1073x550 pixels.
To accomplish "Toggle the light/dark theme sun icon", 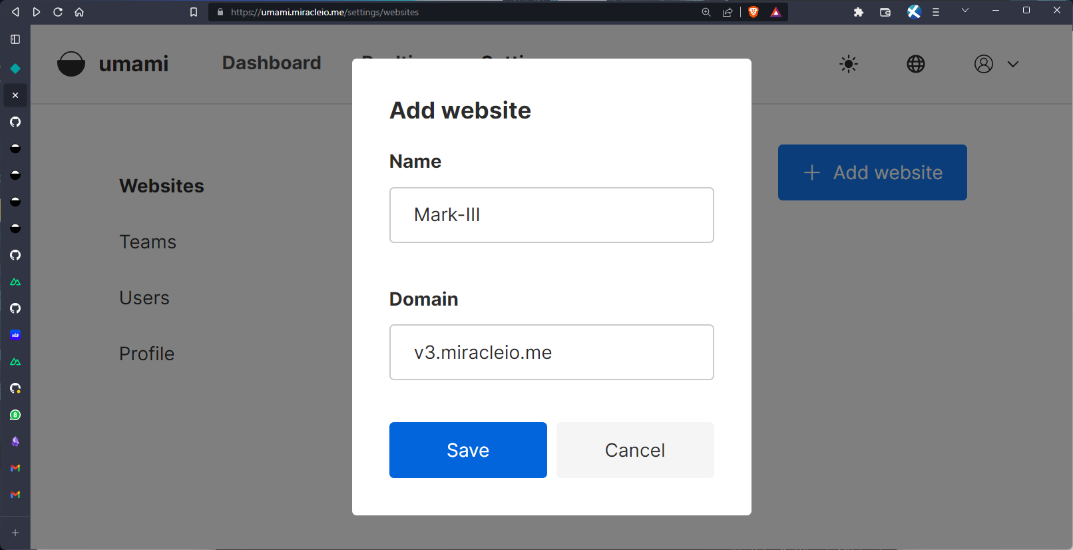I will click(x=848, y=64).
